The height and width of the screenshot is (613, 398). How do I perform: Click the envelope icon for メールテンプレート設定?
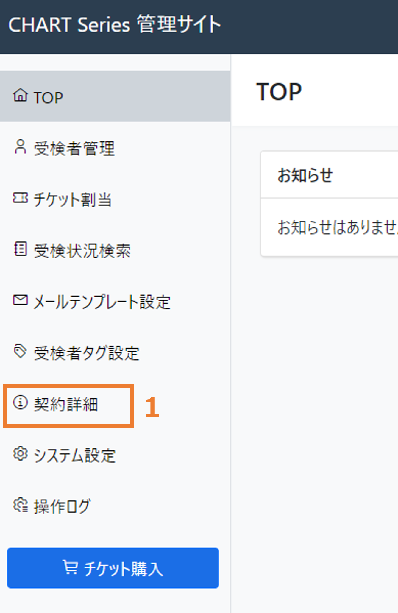coord(20,300)
